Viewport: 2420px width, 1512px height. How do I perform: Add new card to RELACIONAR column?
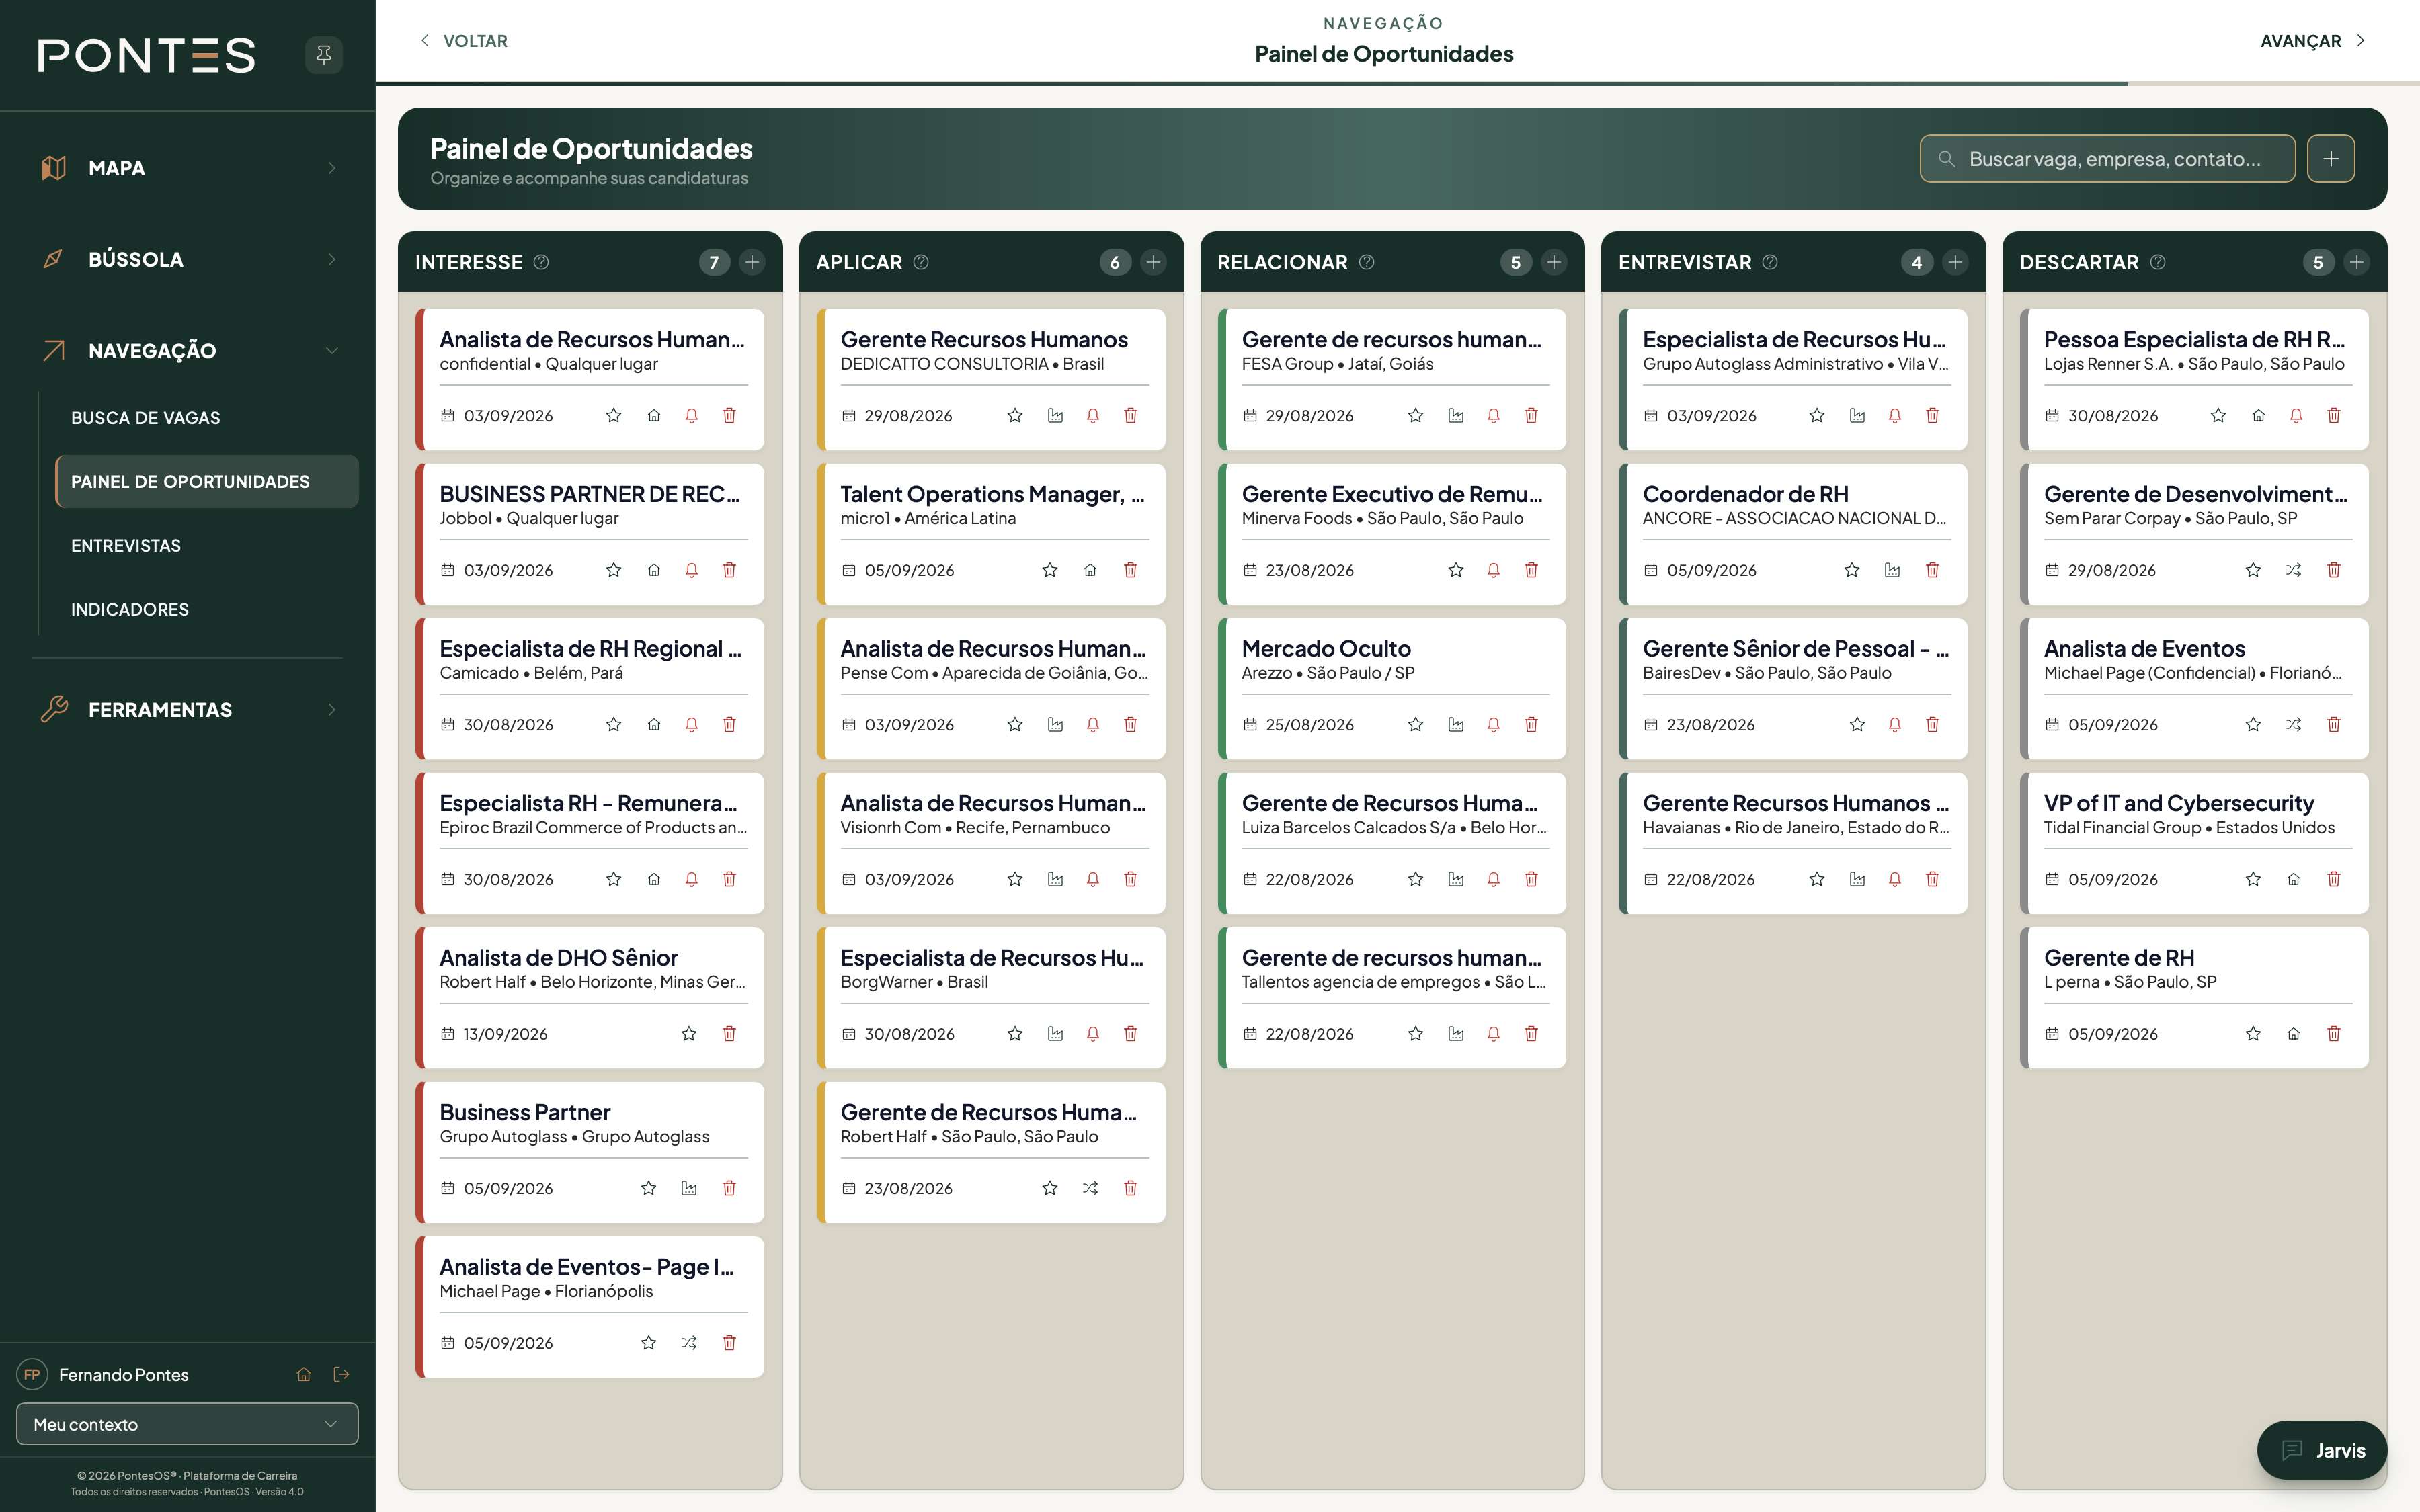coord(1554,262)
